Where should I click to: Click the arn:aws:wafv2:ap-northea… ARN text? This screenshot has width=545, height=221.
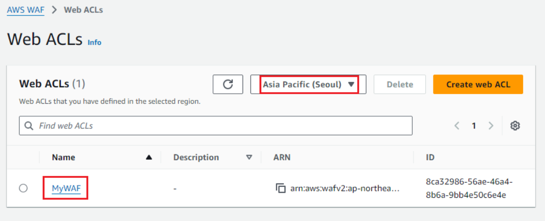tap(345, 189)
